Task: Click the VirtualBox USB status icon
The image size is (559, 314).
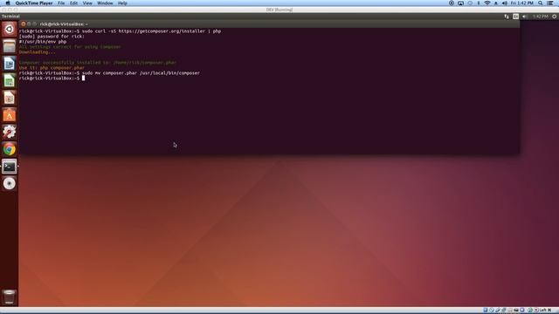Action: 498,311
